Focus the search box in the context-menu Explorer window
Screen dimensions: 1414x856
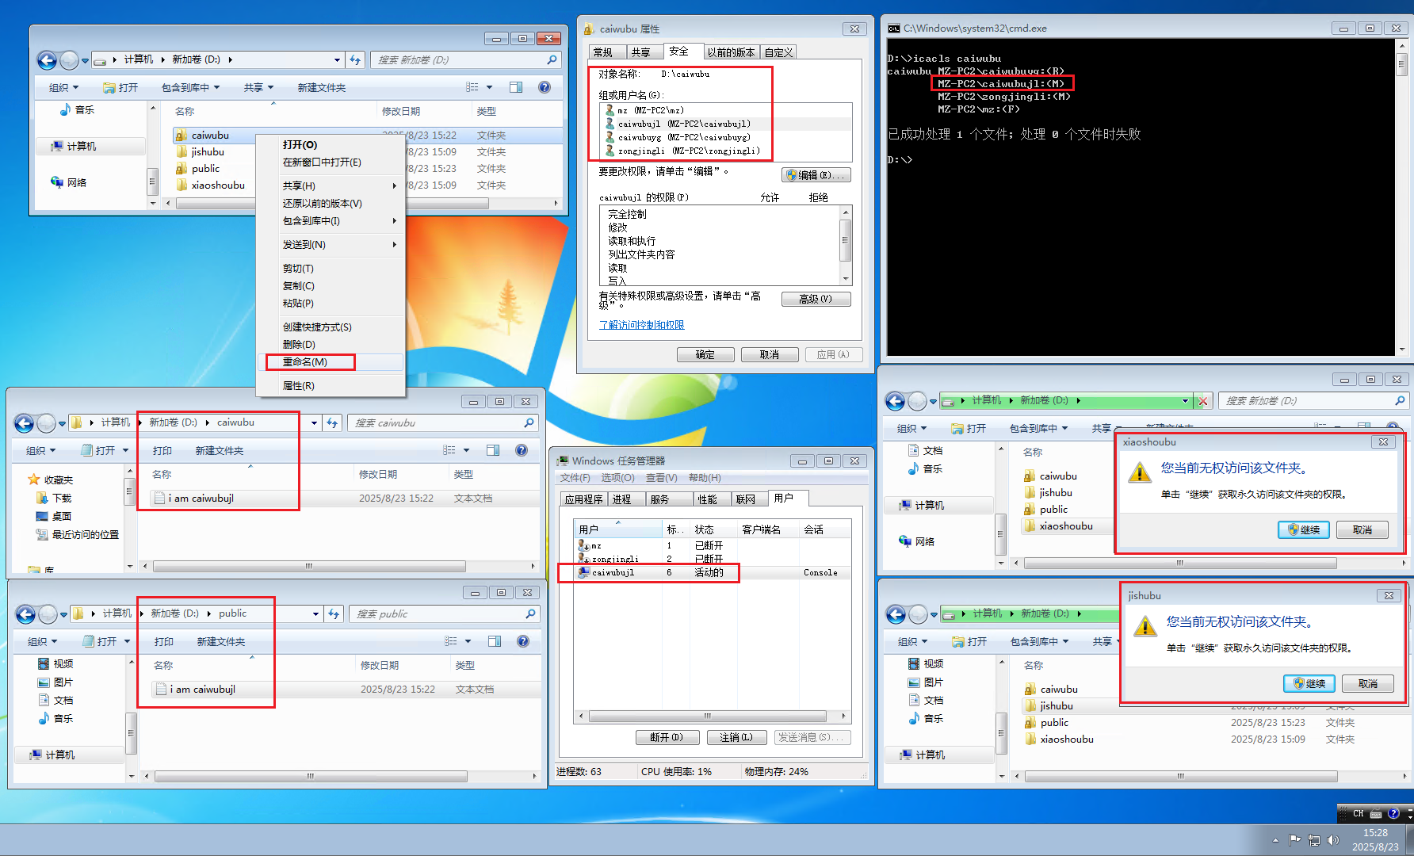point(466,59)
